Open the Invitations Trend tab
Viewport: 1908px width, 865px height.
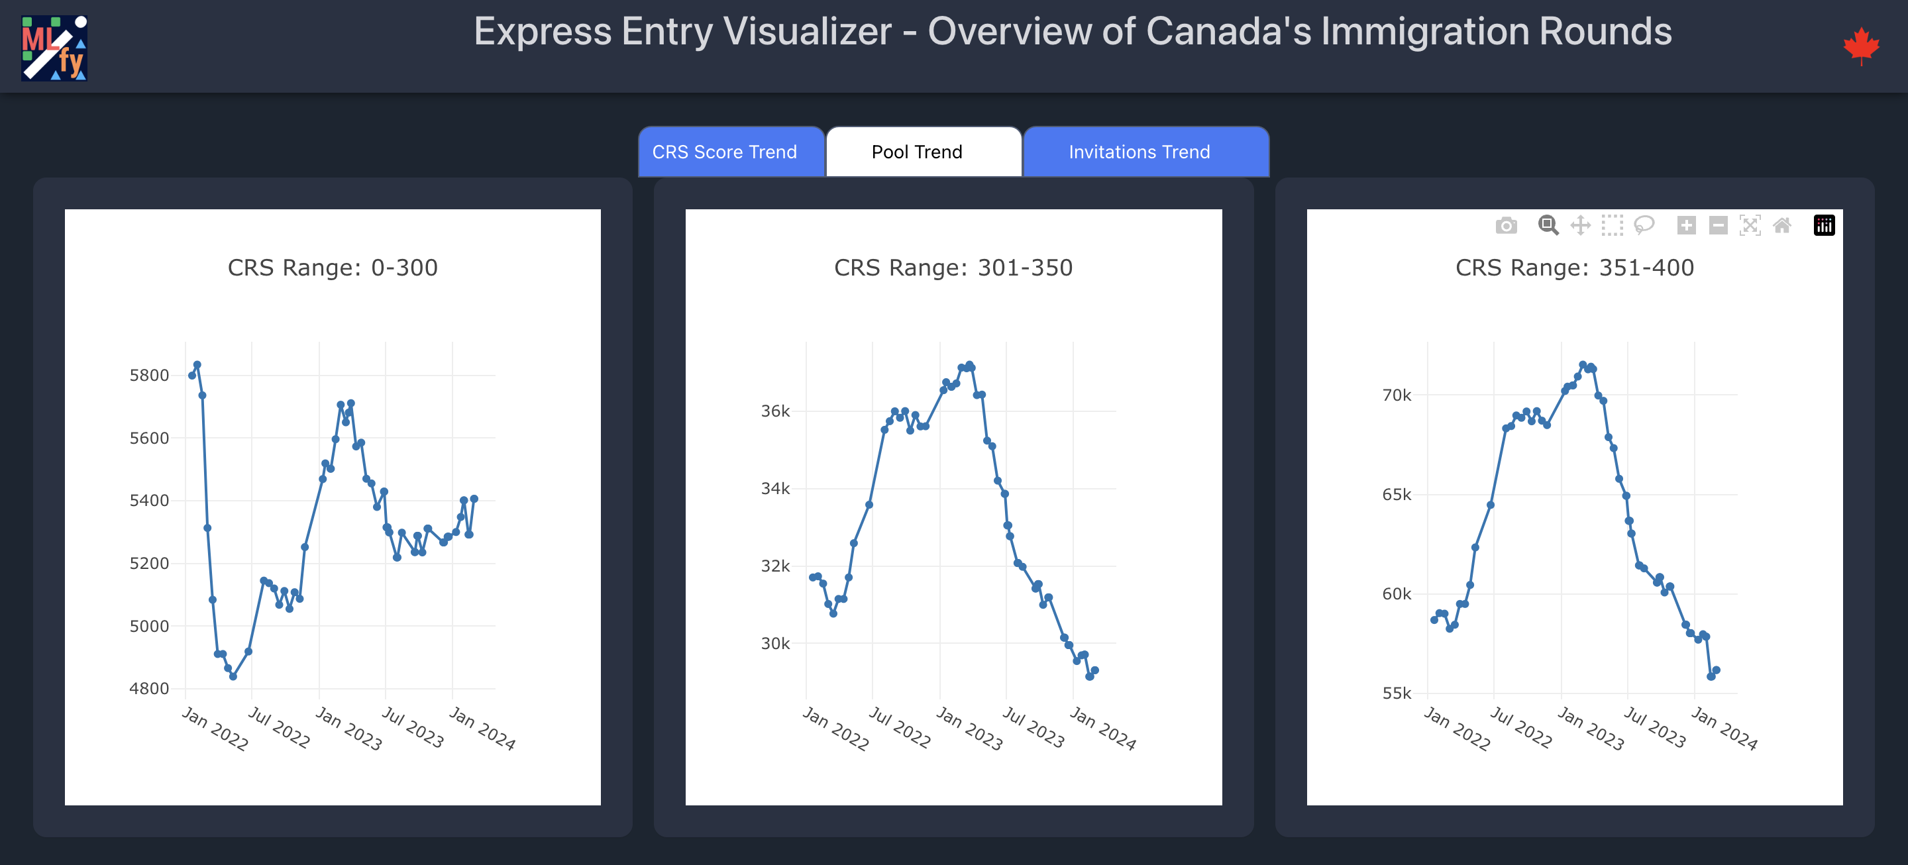click(1139, 152)
